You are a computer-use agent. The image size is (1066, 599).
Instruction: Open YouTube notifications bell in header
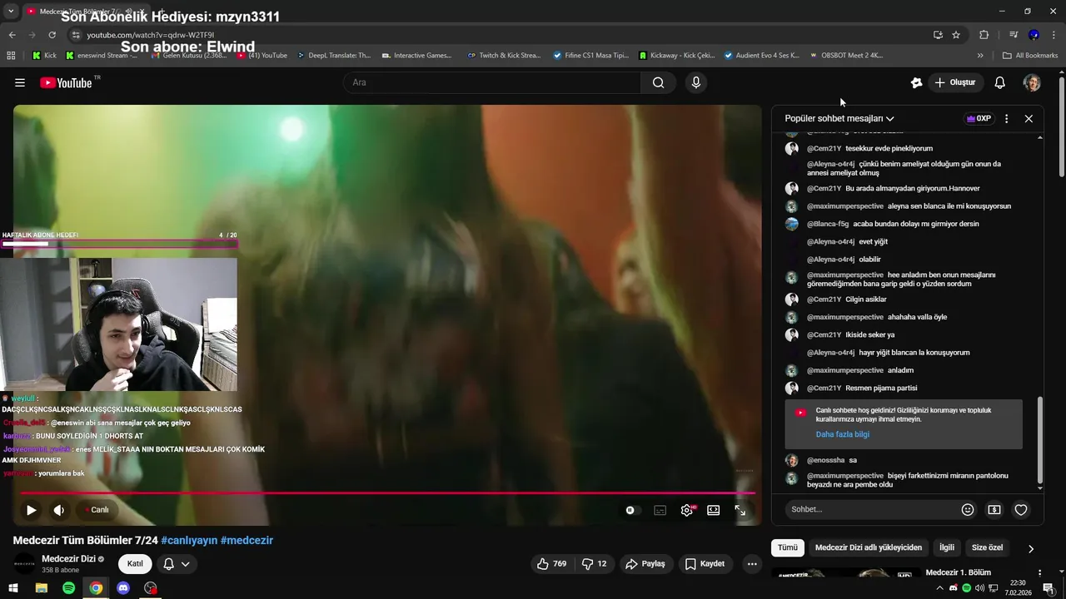tap(1000, 82)
